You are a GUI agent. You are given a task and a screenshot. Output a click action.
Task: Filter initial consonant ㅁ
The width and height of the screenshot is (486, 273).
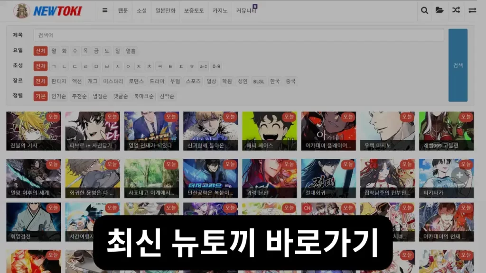pyautogui.click(x=96, y=66)
